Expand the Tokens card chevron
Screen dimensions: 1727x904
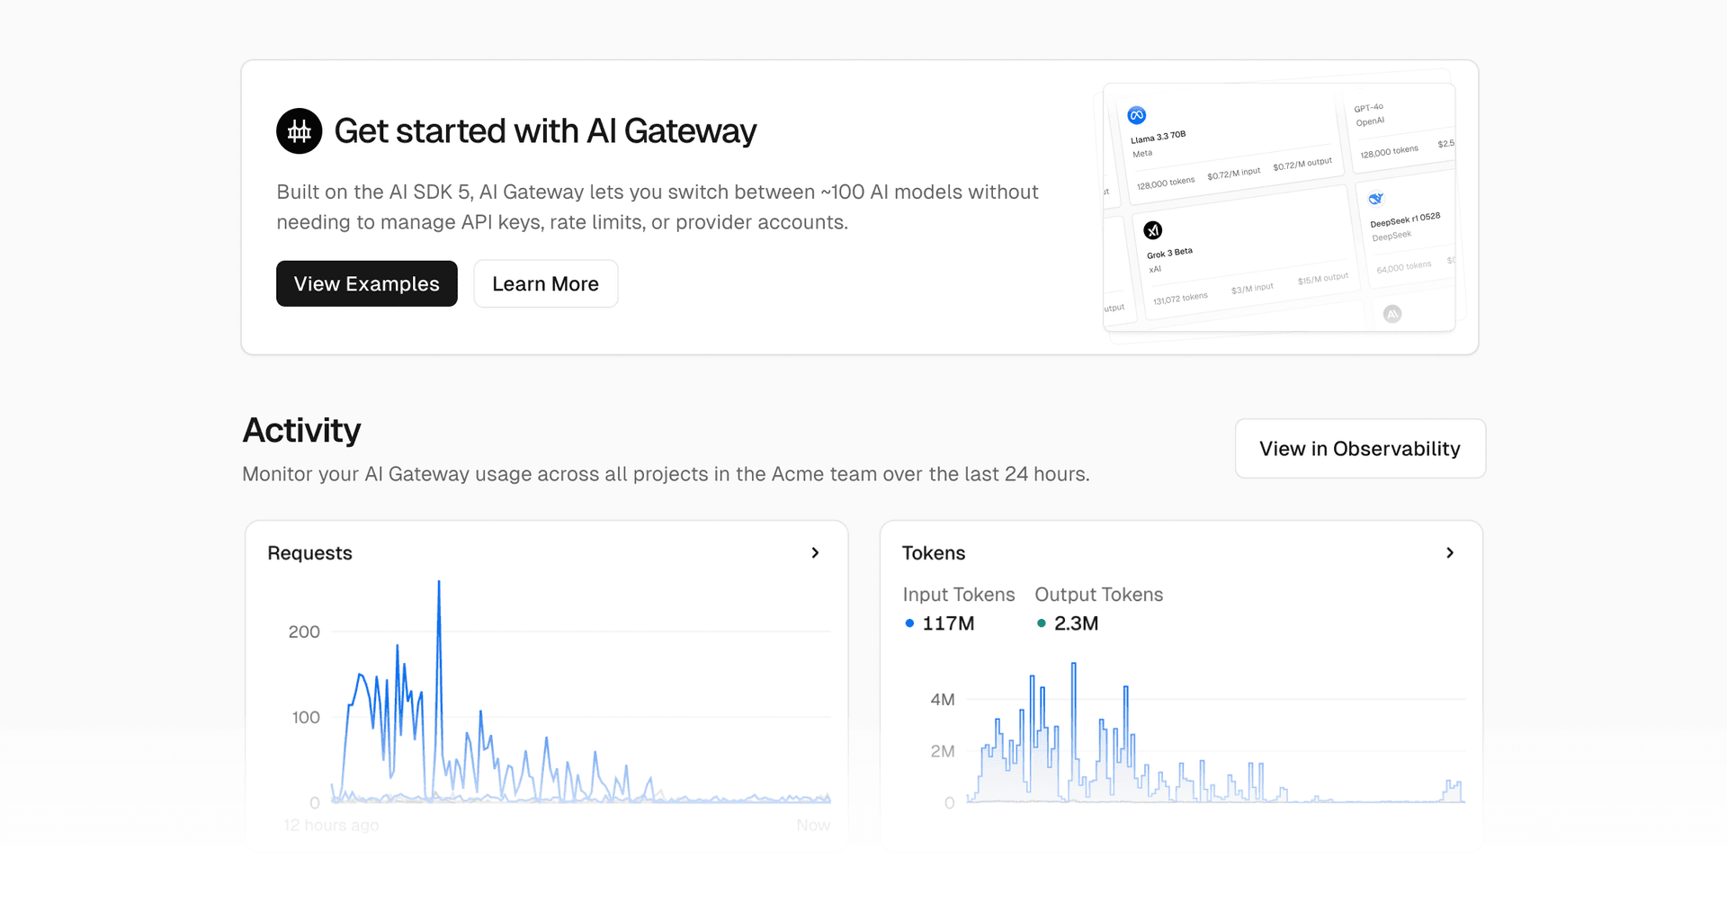pyautogui.click(x=1449, y=553)
